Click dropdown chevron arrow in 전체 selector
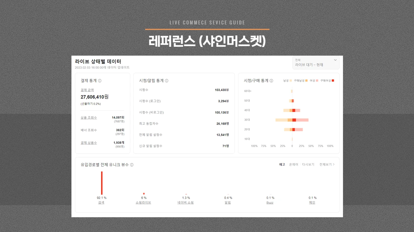 (335, 60)
